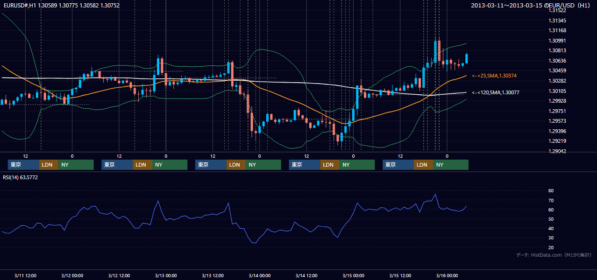
Task: Click price axis value 1.30813
Action: (x=558, y=50)
